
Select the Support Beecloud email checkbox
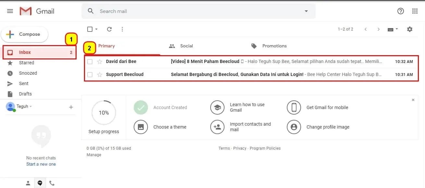click(90, 75)
